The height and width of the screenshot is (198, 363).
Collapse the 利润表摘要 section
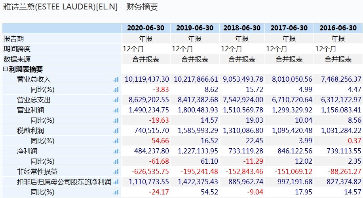(x=5, y=69)
